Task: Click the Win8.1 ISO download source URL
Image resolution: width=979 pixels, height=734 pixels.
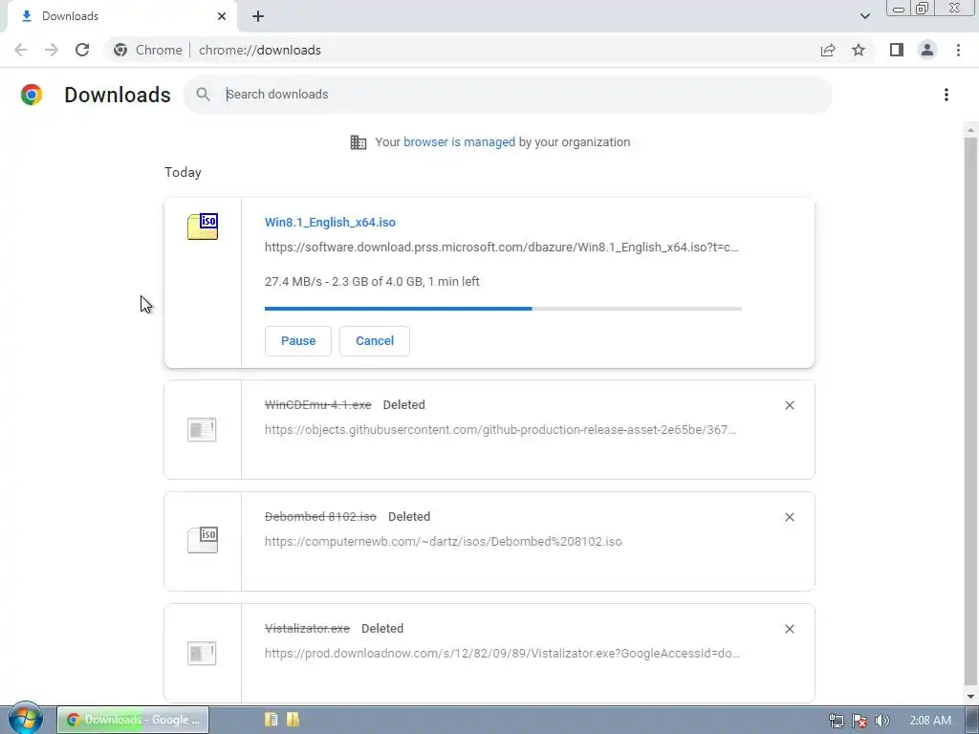Action: pyautogui.click(x=501, y=248)
